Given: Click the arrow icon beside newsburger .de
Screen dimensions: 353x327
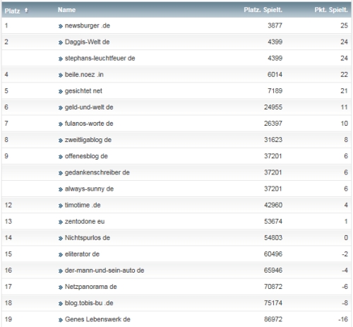Looking at the screenshot, I should pos(61,26).
